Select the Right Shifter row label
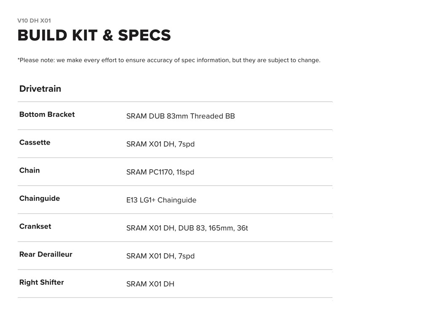 [41, 282]
